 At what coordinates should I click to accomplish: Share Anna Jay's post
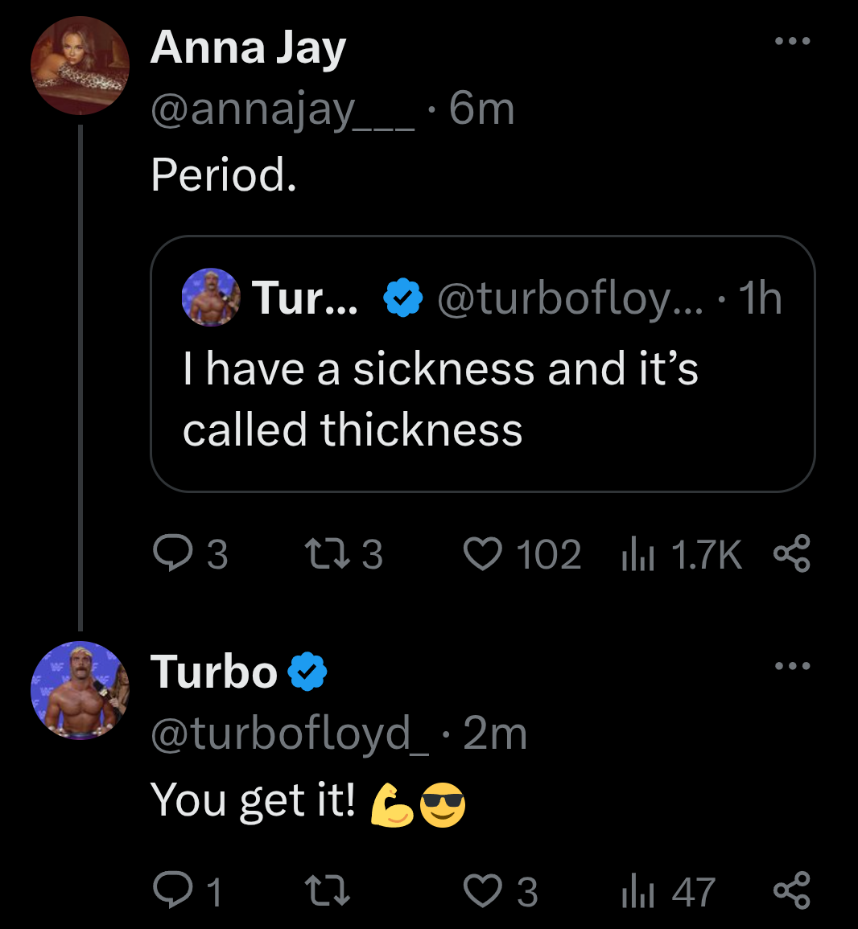click(791, 554)
